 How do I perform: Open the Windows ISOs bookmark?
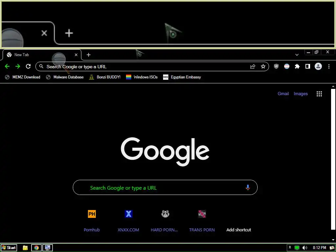point(142,77)
